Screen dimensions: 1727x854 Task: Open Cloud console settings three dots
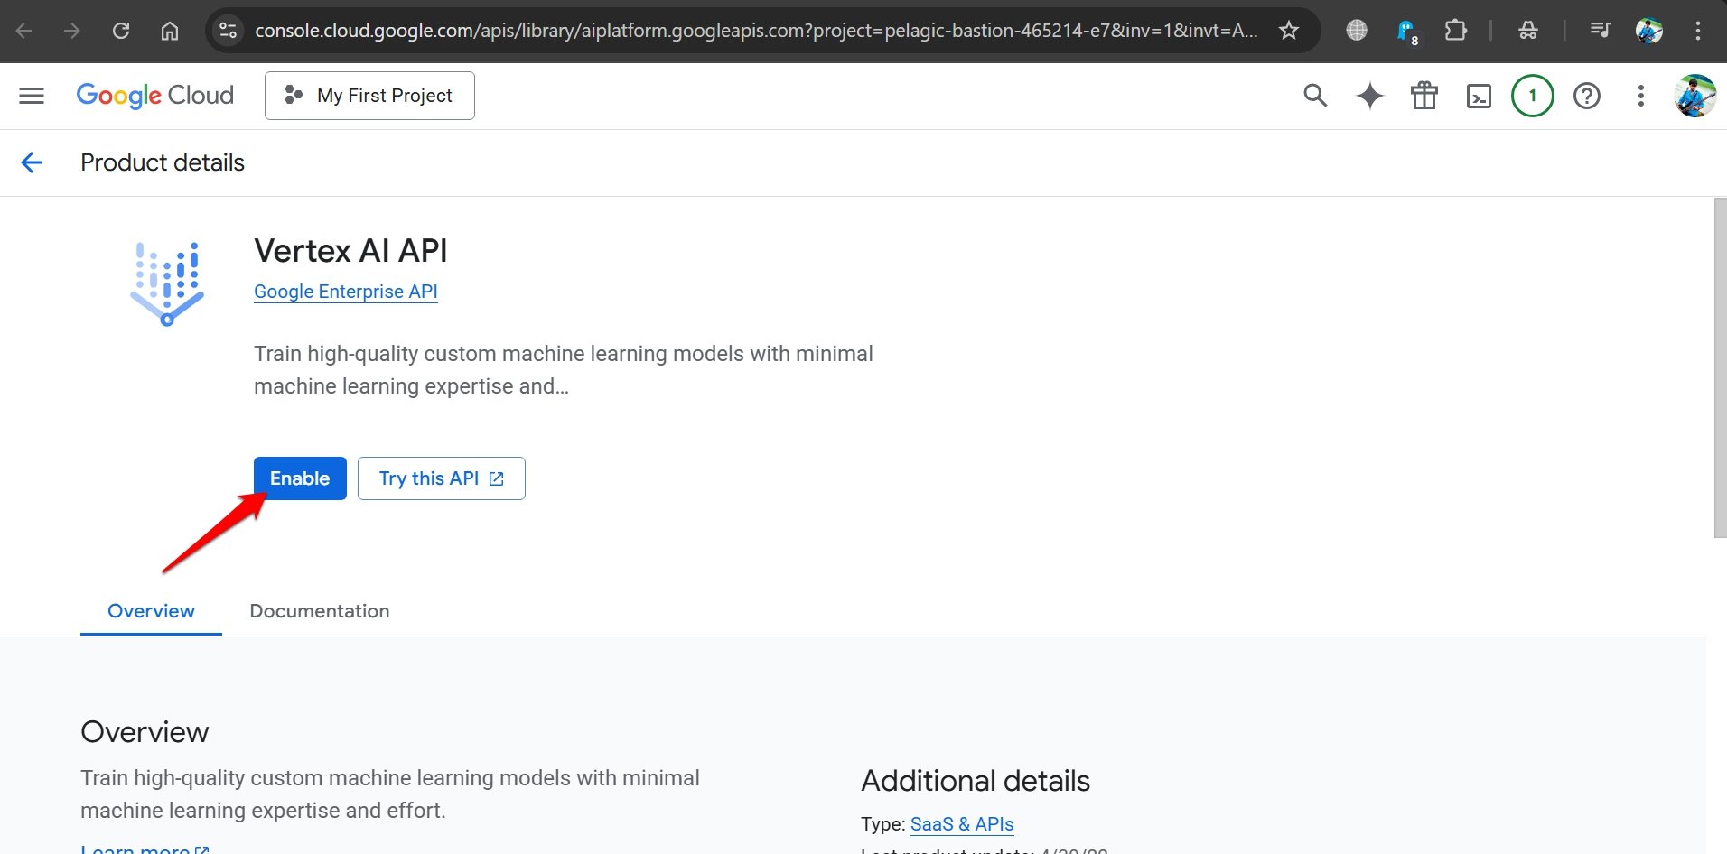[1641, 96]
